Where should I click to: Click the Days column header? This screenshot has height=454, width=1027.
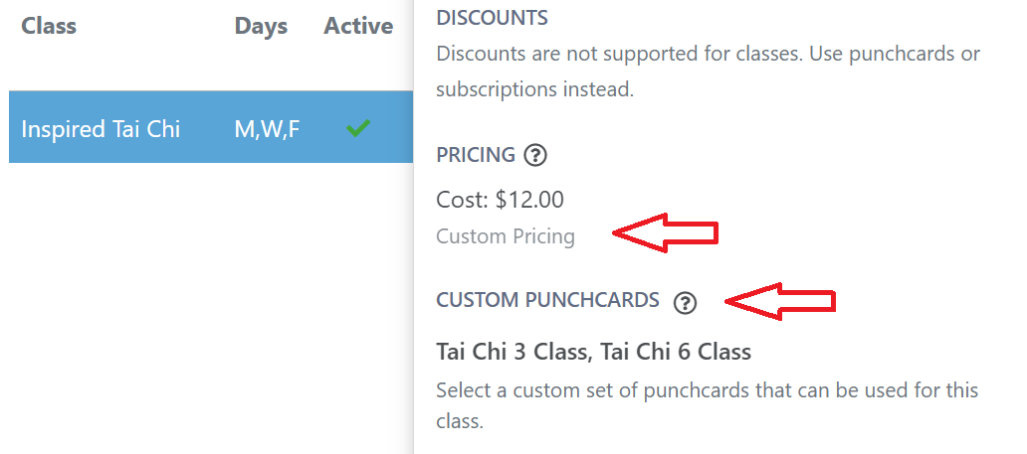click(x=261, y=26)
